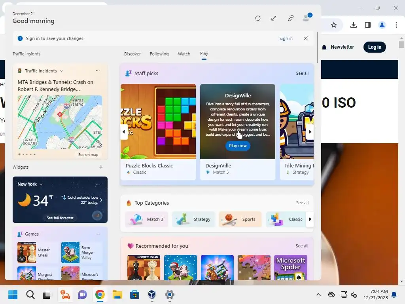Expand New York location dropdown

[41, 184]
